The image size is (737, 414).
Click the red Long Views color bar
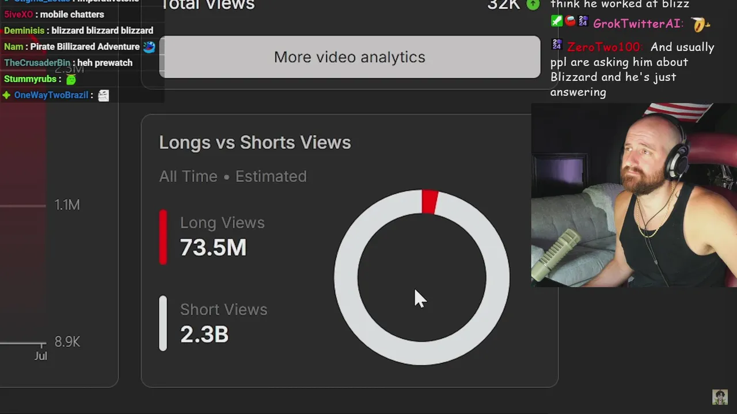pos(163,236)
